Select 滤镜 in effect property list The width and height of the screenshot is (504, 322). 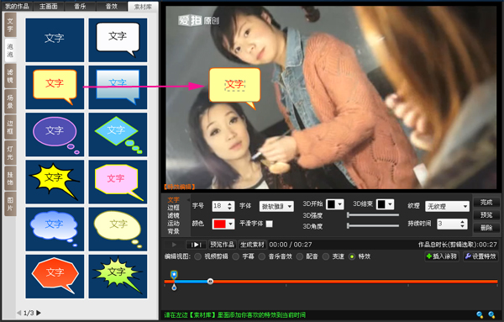point(173,215)
